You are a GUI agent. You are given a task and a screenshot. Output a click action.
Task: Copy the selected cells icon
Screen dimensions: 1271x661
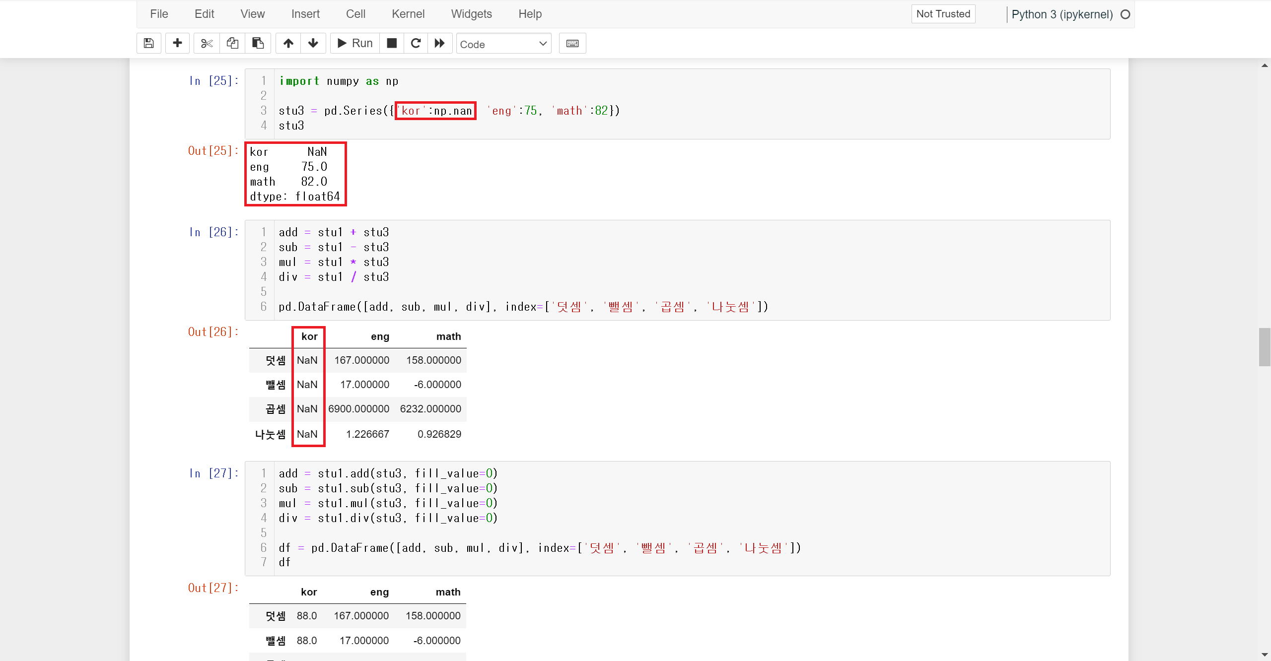click(x=232, y=43)
